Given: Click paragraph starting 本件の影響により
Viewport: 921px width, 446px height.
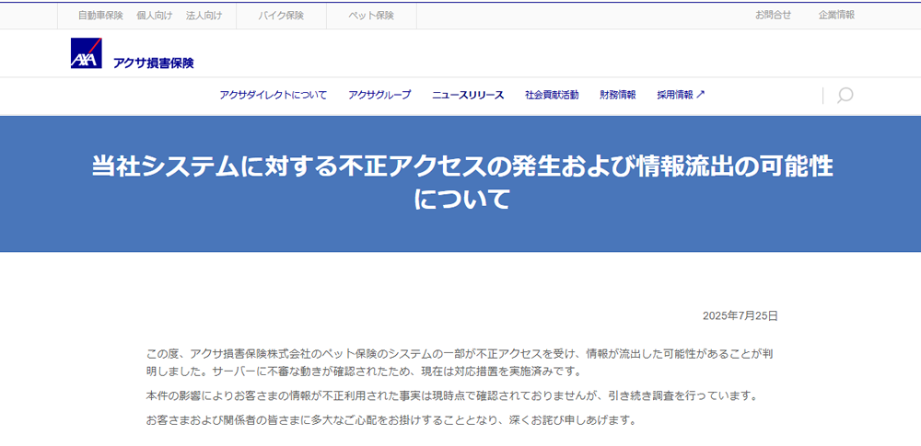Looking at the screenshot, I should 451,396.
